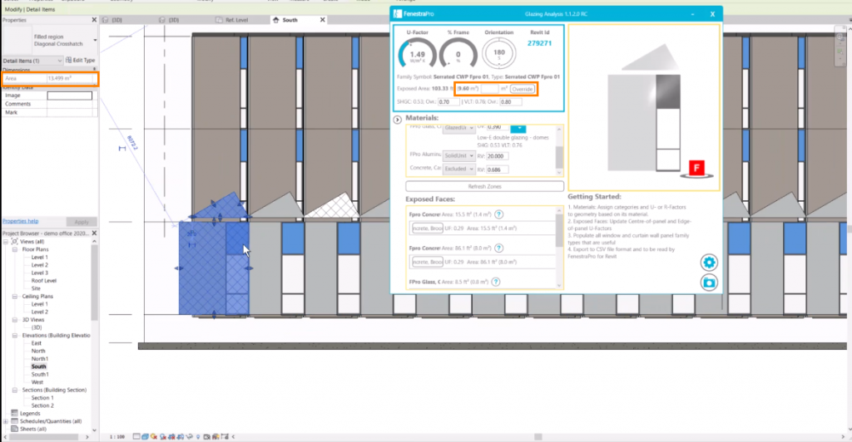Expand the Materials section arrow
Viewport: 852px width, 442px height.
(x=397, y=120)
